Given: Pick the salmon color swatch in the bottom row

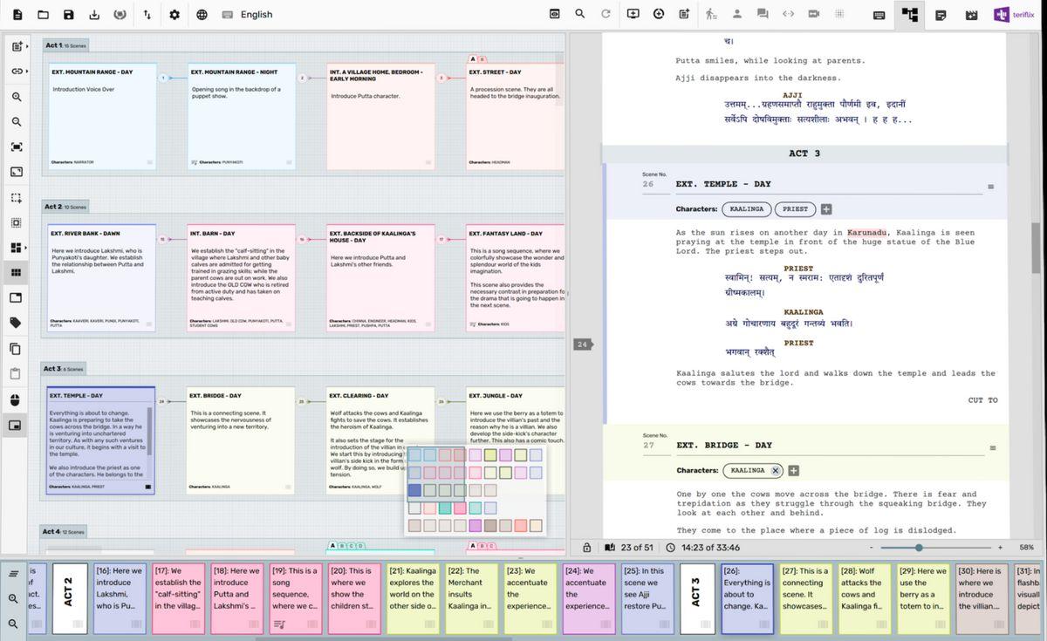Looking at the screenshot, I should click(521, 526).
